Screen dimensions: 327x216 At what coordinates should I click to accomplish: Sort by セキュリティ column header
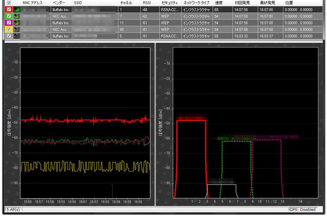[170, 3]
